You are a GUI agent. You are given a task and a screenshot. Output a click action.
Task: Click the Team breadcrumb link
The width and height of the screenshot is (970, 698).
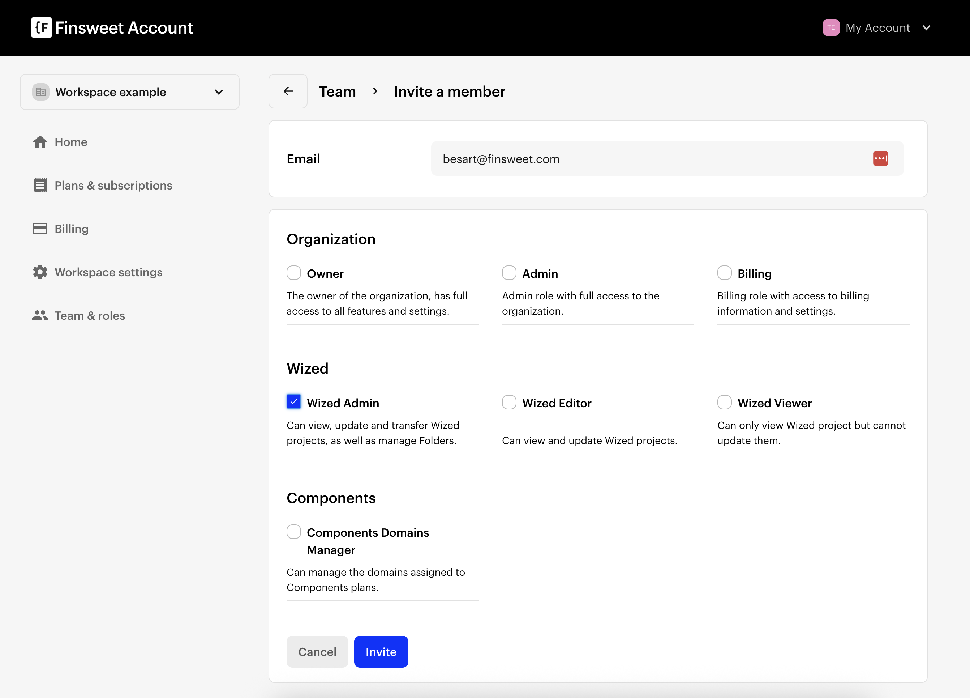(338, 91)
